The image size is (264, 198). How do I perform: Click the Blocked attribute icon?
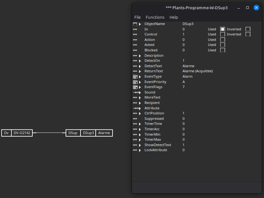(135, 50)
